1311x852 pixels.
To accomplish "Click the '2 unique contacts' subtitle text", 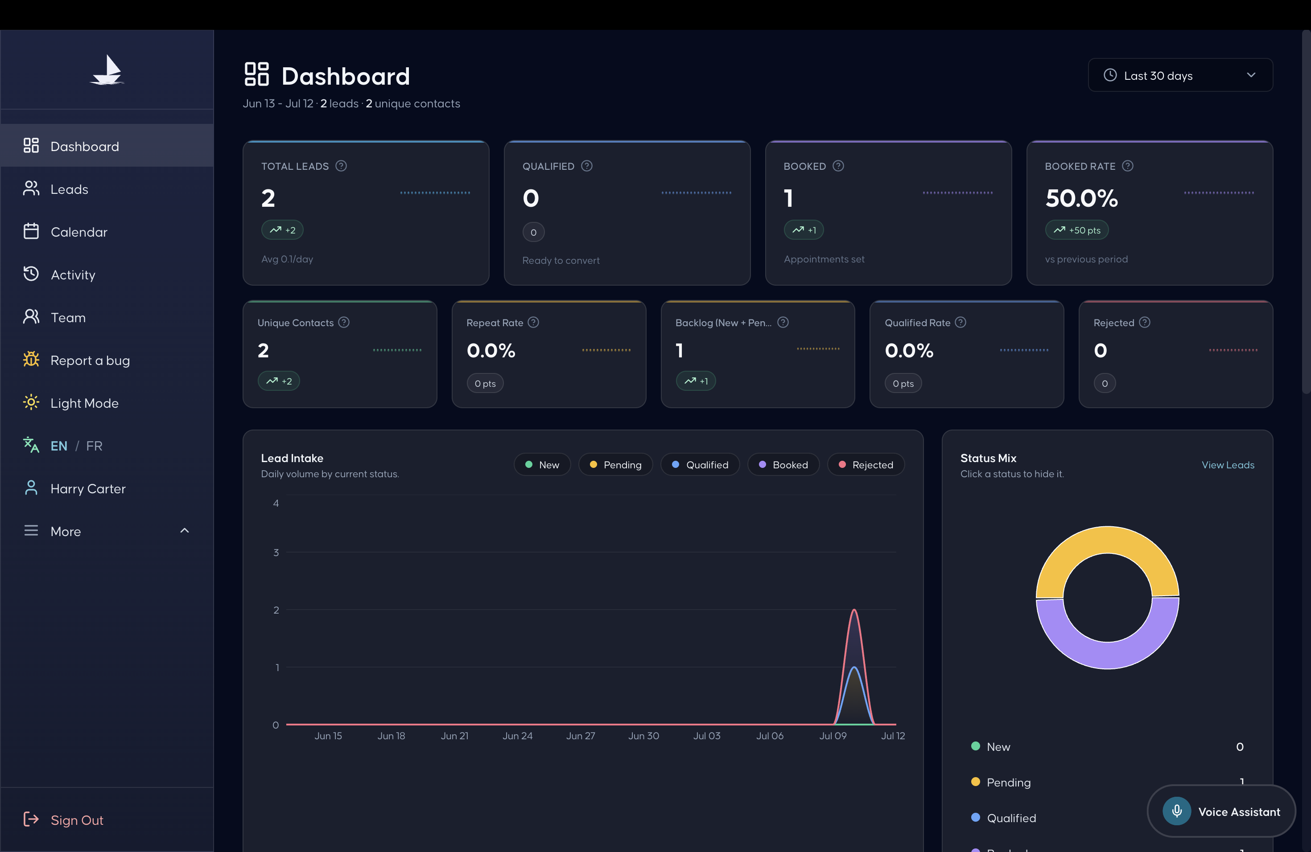I will pos(412,103).
